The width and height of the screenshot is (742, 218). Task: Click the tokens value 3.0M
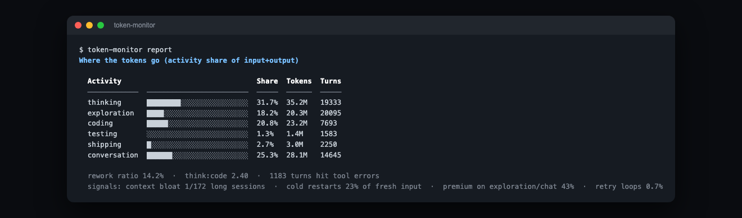pyautogui.click(x=295, y=145)
